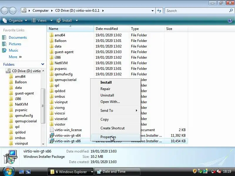Select qxldod in the Folders tree
The height and width of the screenshot is (176, 235).
pos(20,132)
